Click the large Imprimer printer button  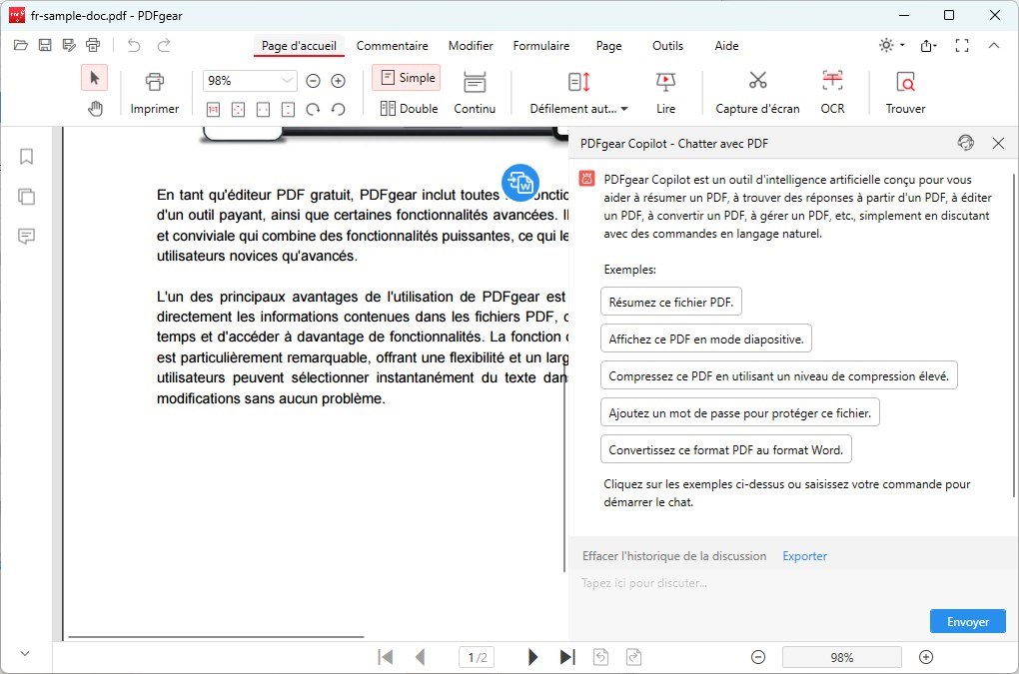click(x=155, y=94)
